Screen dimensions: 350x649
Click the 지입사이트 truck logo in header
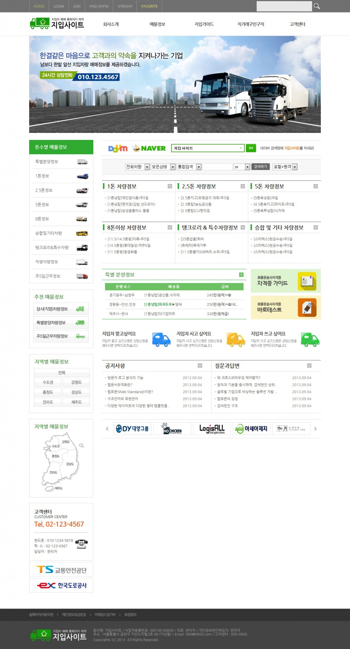pyautogui.click(x=57, y=24)
